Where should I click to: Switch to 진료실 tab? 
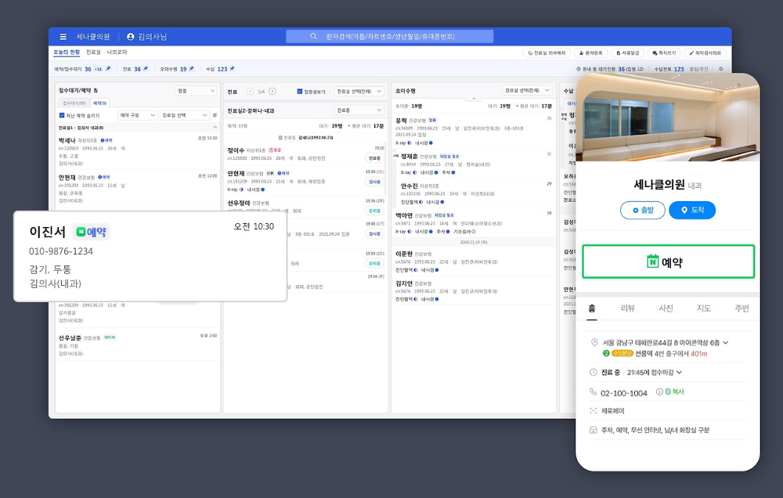[x=93, y=52]
